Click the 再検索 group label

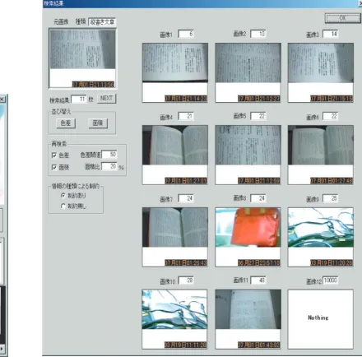[x=59, y=144]
